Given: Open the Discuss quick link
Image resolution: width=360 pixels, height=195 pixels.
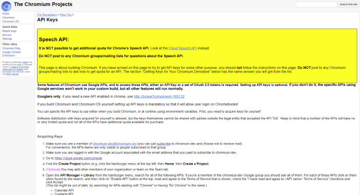Looking at the screenshot, I should 7,35.
